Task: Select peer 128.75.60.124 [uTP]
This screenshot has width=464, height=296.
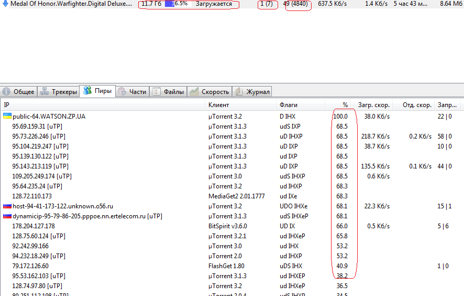Action: [x=39, y=236]
